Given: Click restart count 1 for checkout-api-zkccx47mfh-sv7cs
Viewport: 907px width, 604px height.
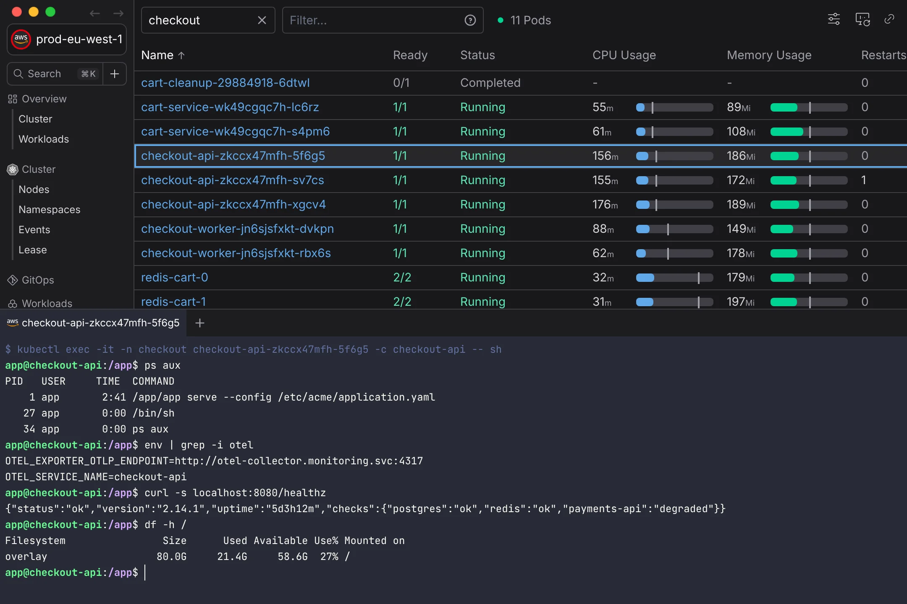Looking at the screenshot, I should [x=864, y=180].
